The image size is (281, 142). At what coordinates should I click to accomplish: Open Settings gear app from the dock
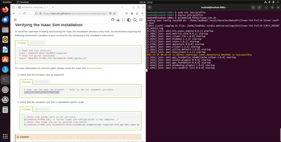(x=5, y=89)
